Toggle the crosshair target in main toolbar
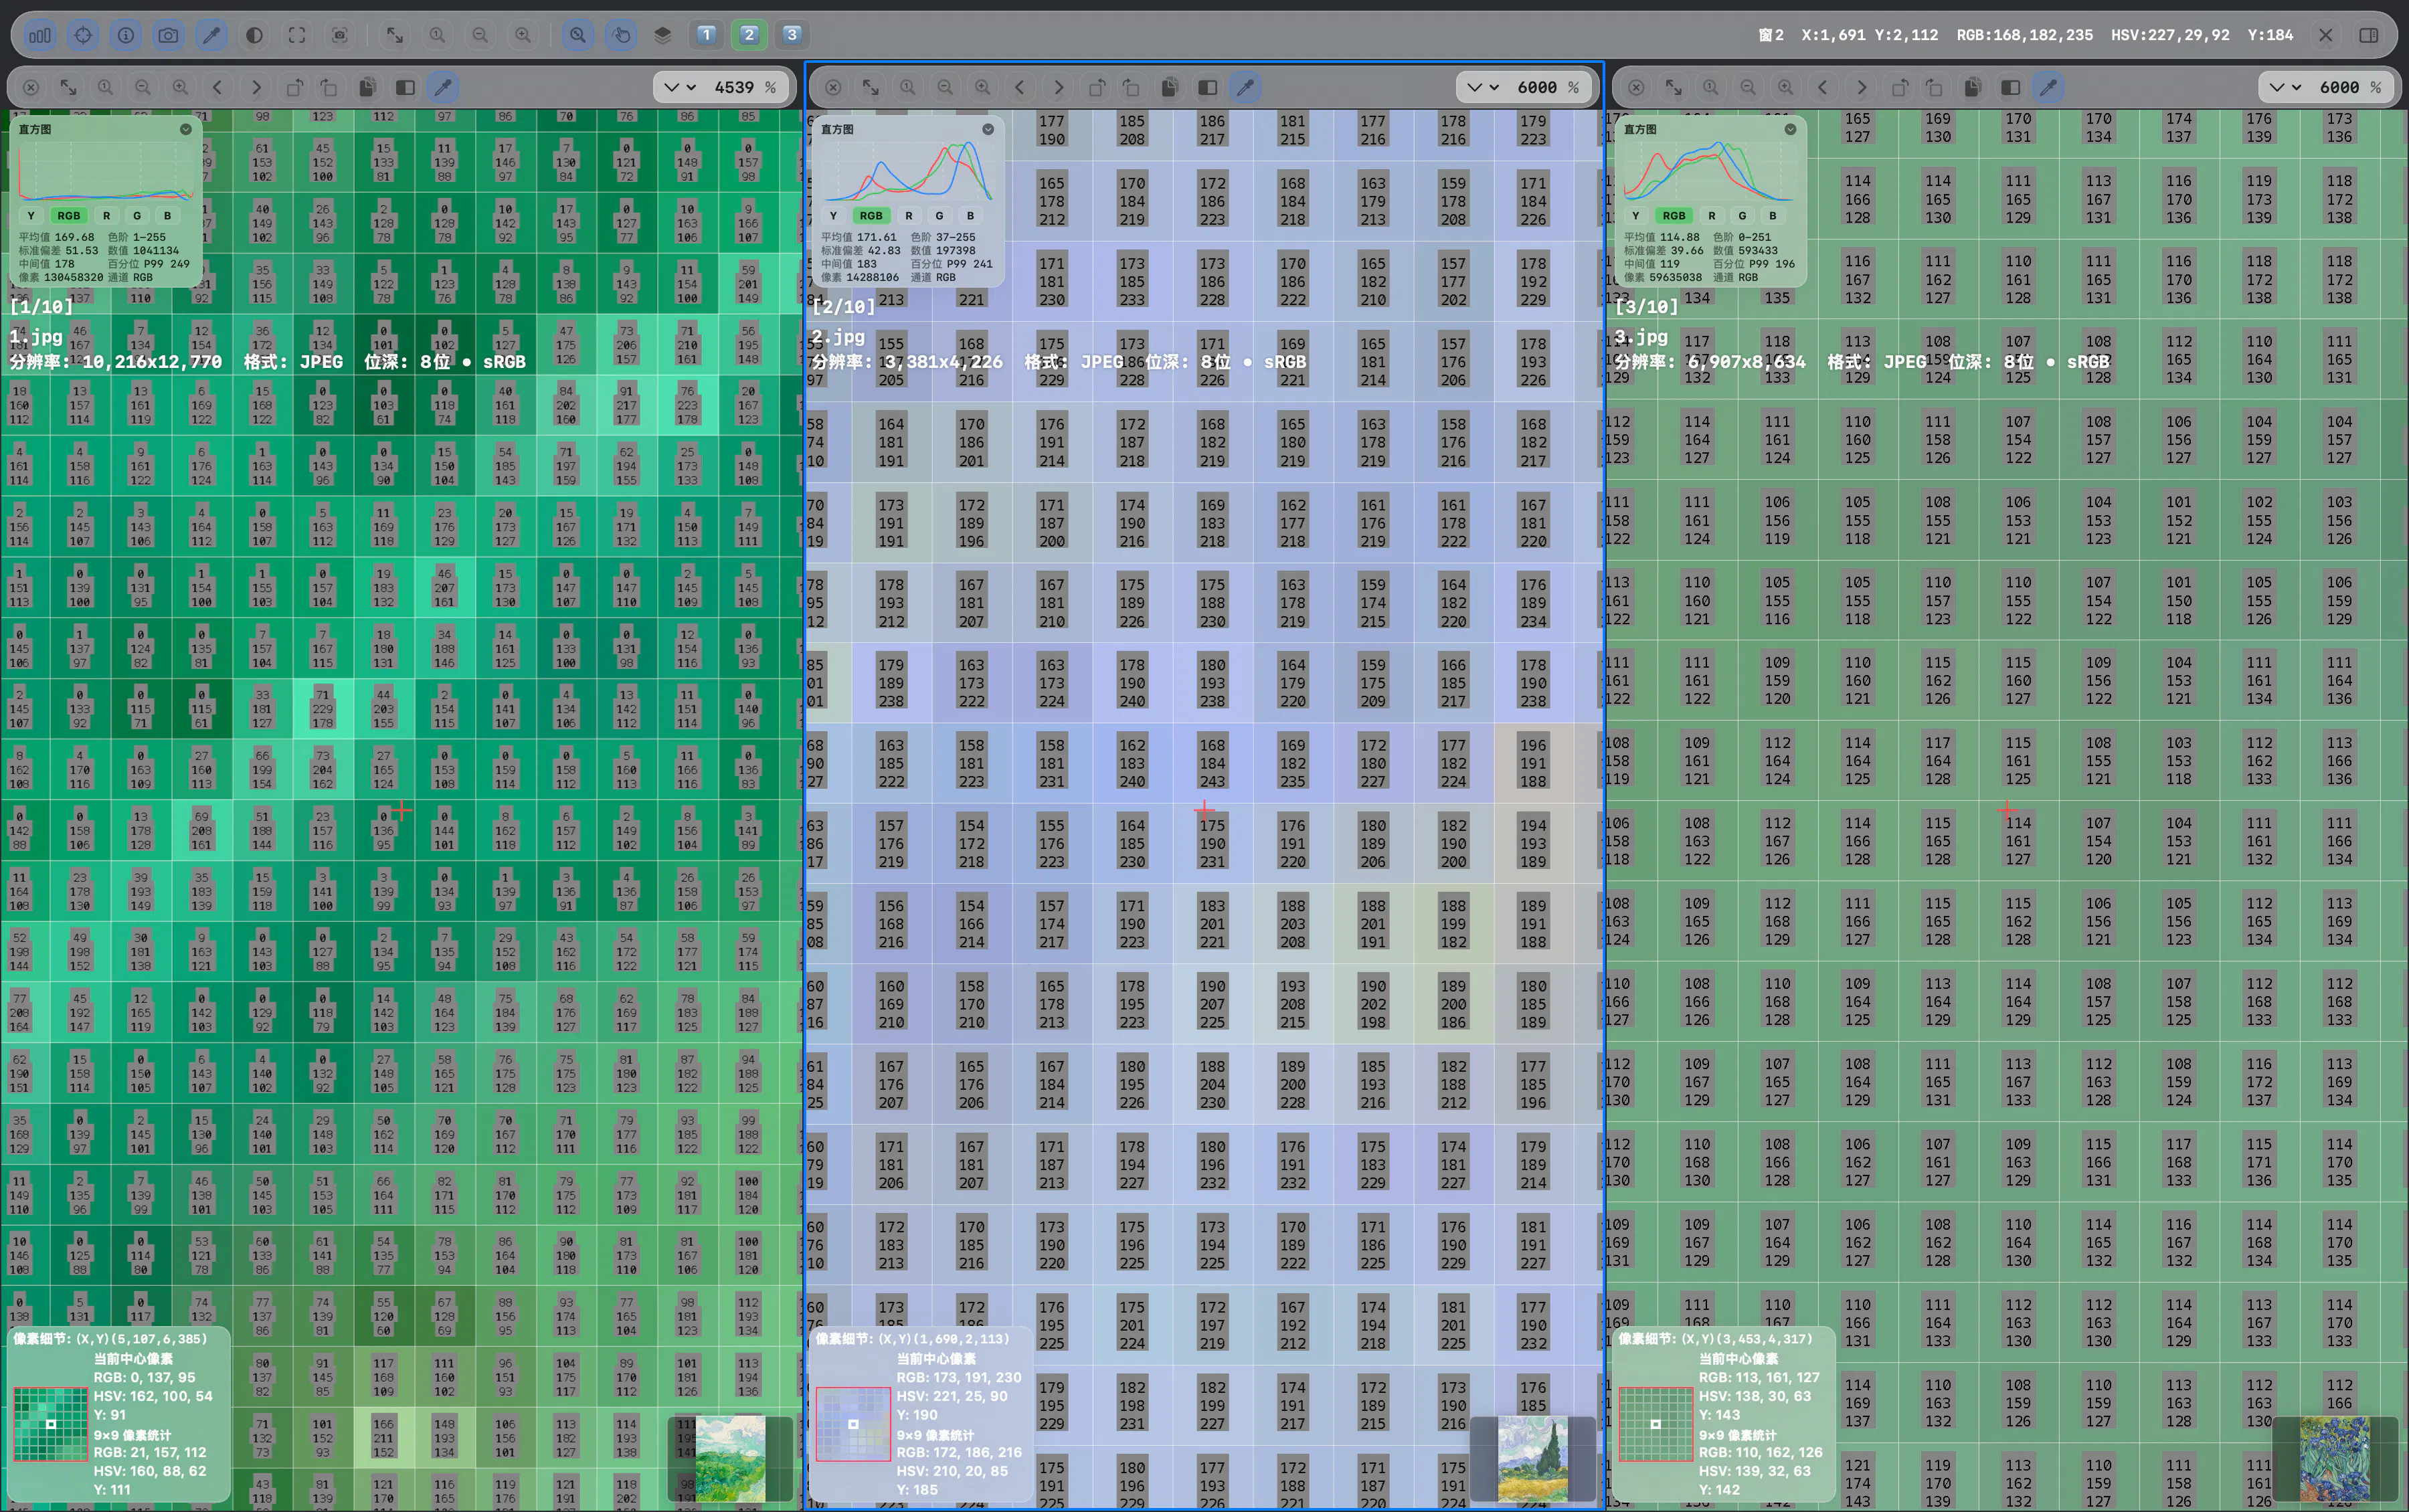Screen dimensions: 2409x1512 point(83,35)
